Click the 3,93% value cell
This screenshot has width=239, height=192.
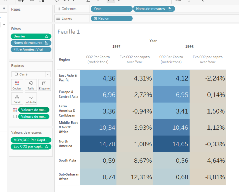[135, 127]
